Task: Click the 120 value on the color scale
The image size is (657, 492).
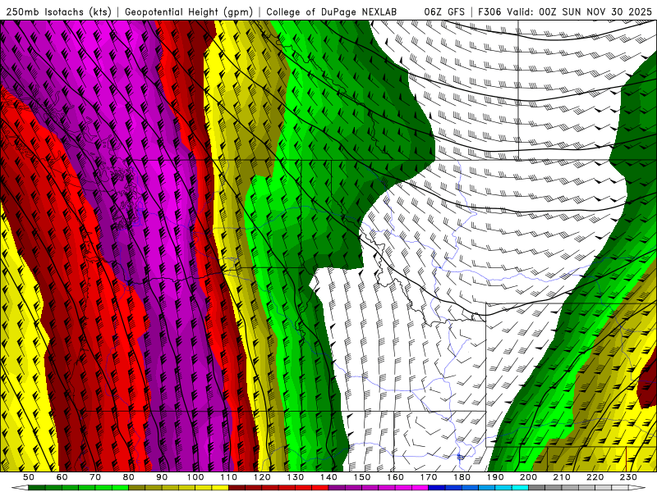Action: 262,477
